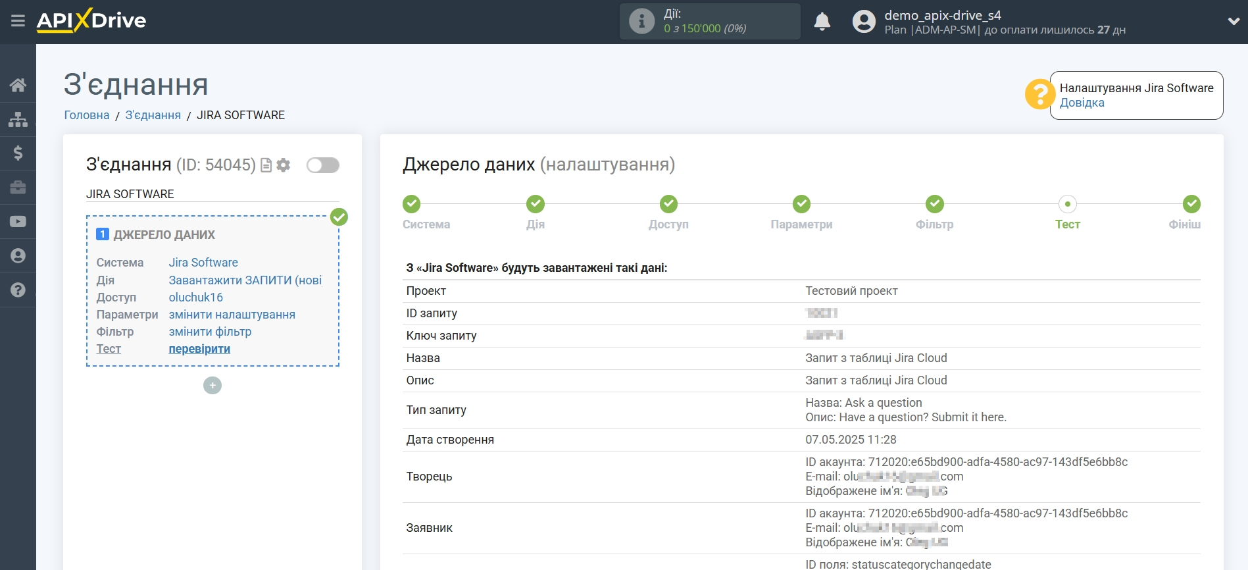Open the hamburger menu
The width and height of the screenshot is (1248, 570).
click(18, 21)
